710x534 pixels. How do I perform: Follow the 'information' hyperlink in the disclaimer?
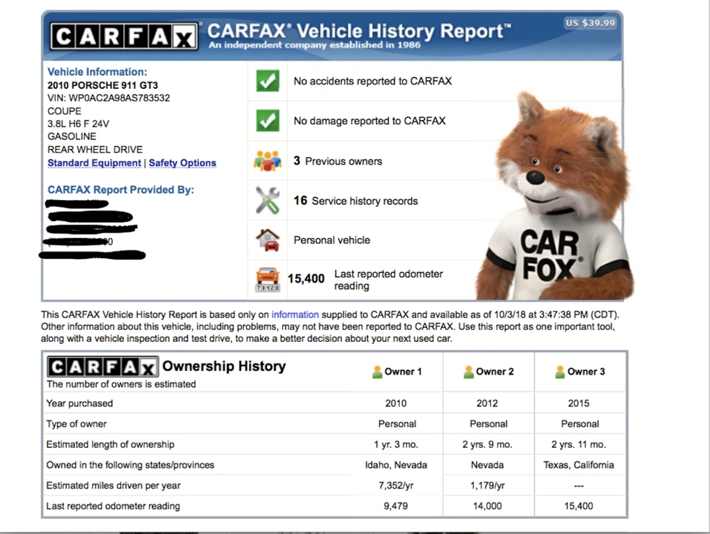tap(295, 314)
